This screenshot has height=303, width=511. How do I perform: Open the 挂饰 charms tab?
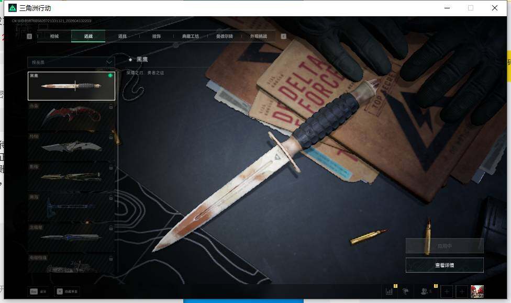tap(157, 36)
